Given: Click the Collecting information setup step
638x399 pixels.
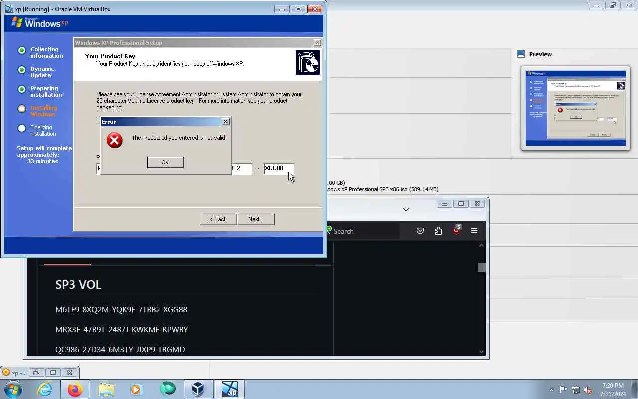Looking at the screenshot, I should (x=46, y=53).
